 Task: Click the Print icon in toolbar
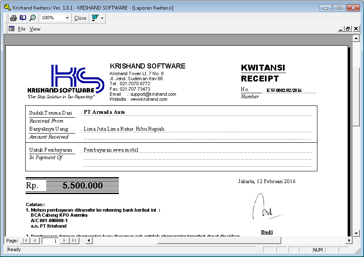13,18
